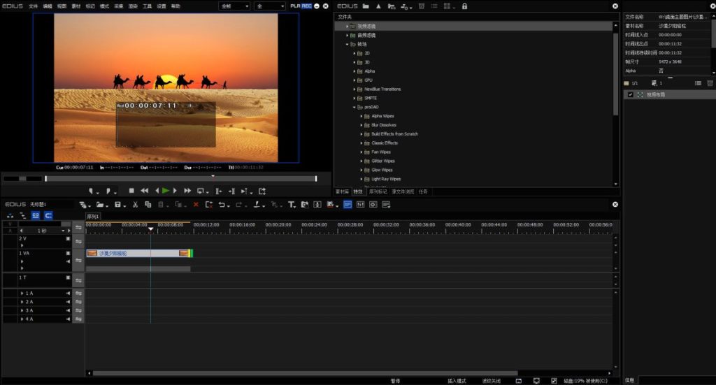716x385 pixels.
Task: Click the Redo arrow icon
Action: 239,204
